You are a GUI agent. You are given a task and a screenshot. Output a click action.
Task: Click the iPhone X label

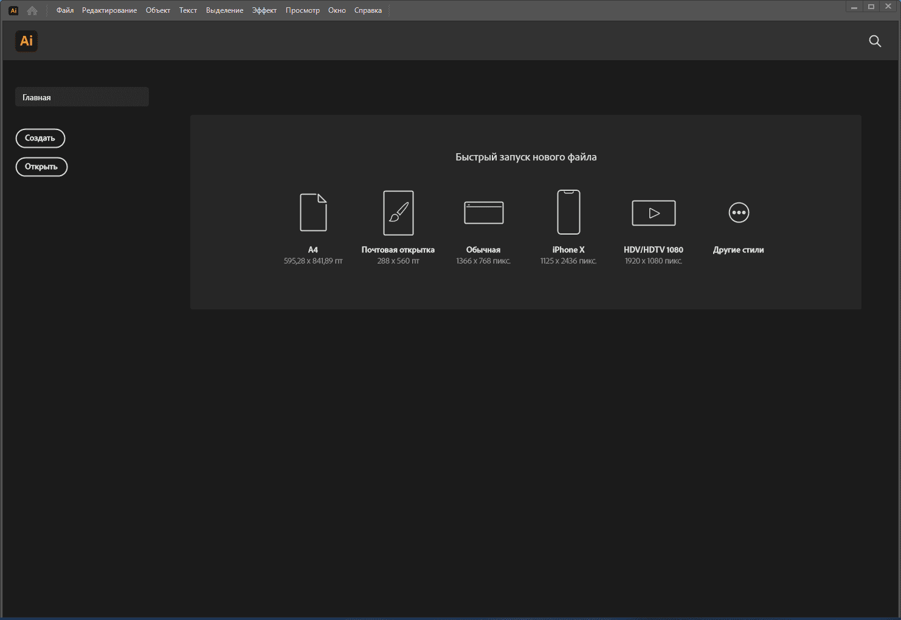tap(568, 250)
